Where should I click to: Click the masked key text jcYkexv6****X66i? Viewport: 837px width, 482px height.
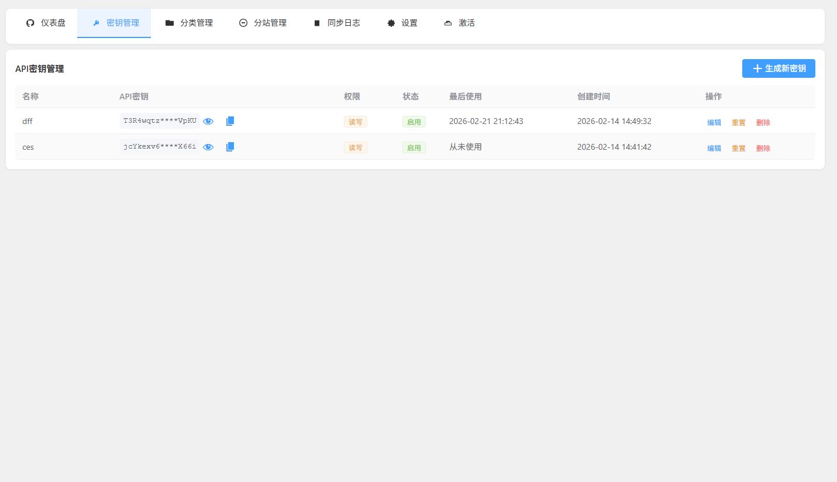click(x=160, y=147)
